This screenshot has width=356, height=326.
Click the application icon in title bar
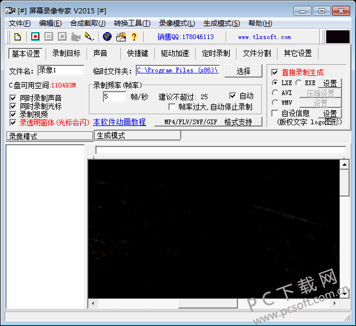coord(11,10)
